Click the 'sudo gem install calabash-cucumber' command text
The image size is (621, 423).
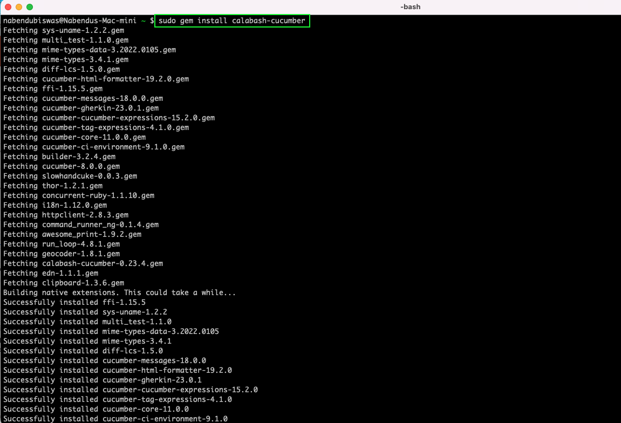pyautogui.click(x=232, y=21)
